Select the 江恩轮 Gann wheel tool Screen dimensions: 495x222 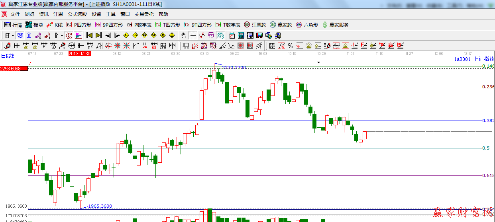point(255,25)
